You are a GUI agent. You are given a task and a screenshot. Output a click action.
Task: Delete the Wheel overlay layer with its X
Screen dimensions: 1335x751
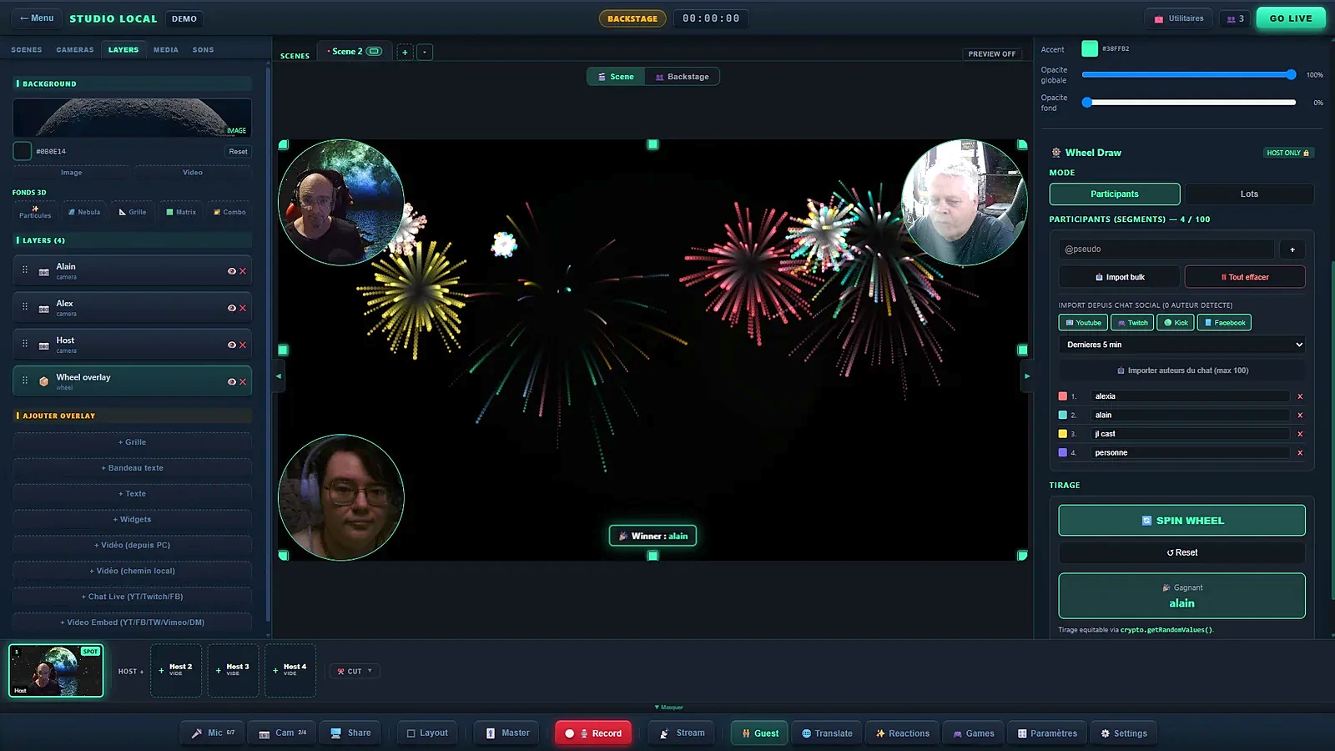click(x=243, y=381)
